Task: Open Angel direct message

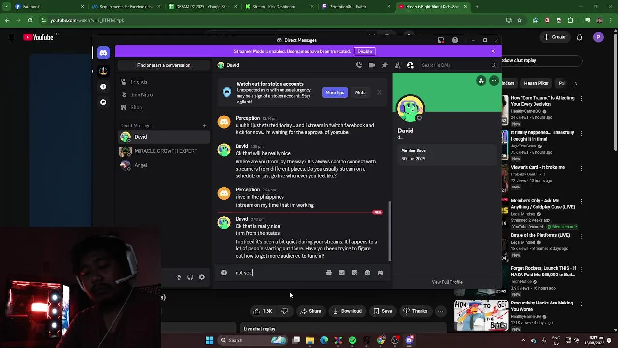Action: [163, 165]
